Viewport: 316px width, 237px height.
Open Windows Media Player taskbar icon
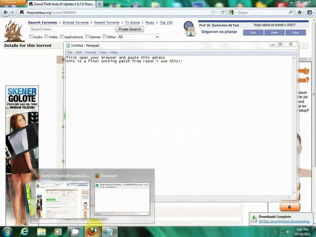click(58, 232)
